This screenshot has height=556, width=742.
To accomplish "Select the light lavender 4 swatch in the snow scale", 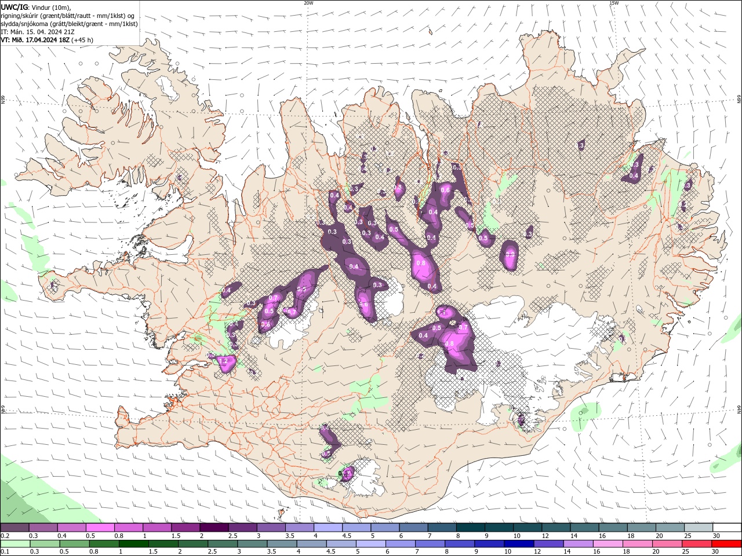I will (328, 528).
